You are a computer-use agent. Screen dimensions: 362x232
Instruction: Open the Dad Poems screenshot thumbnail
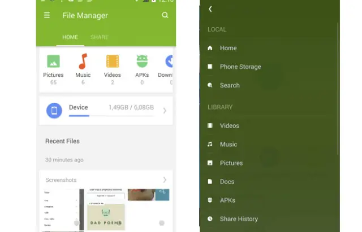click(106, 215)
